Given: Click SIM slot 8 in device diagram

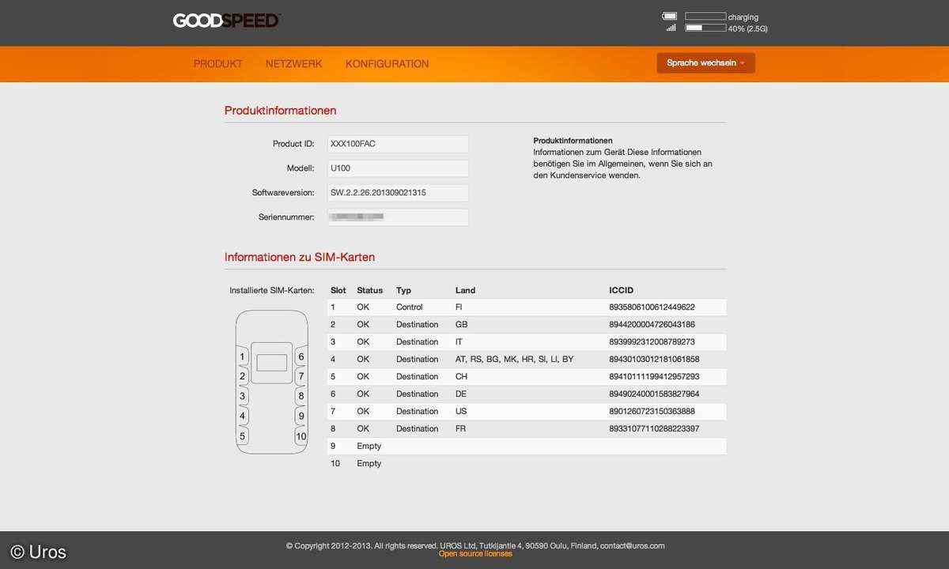Looking at the screenshot, I should [301, 396].
